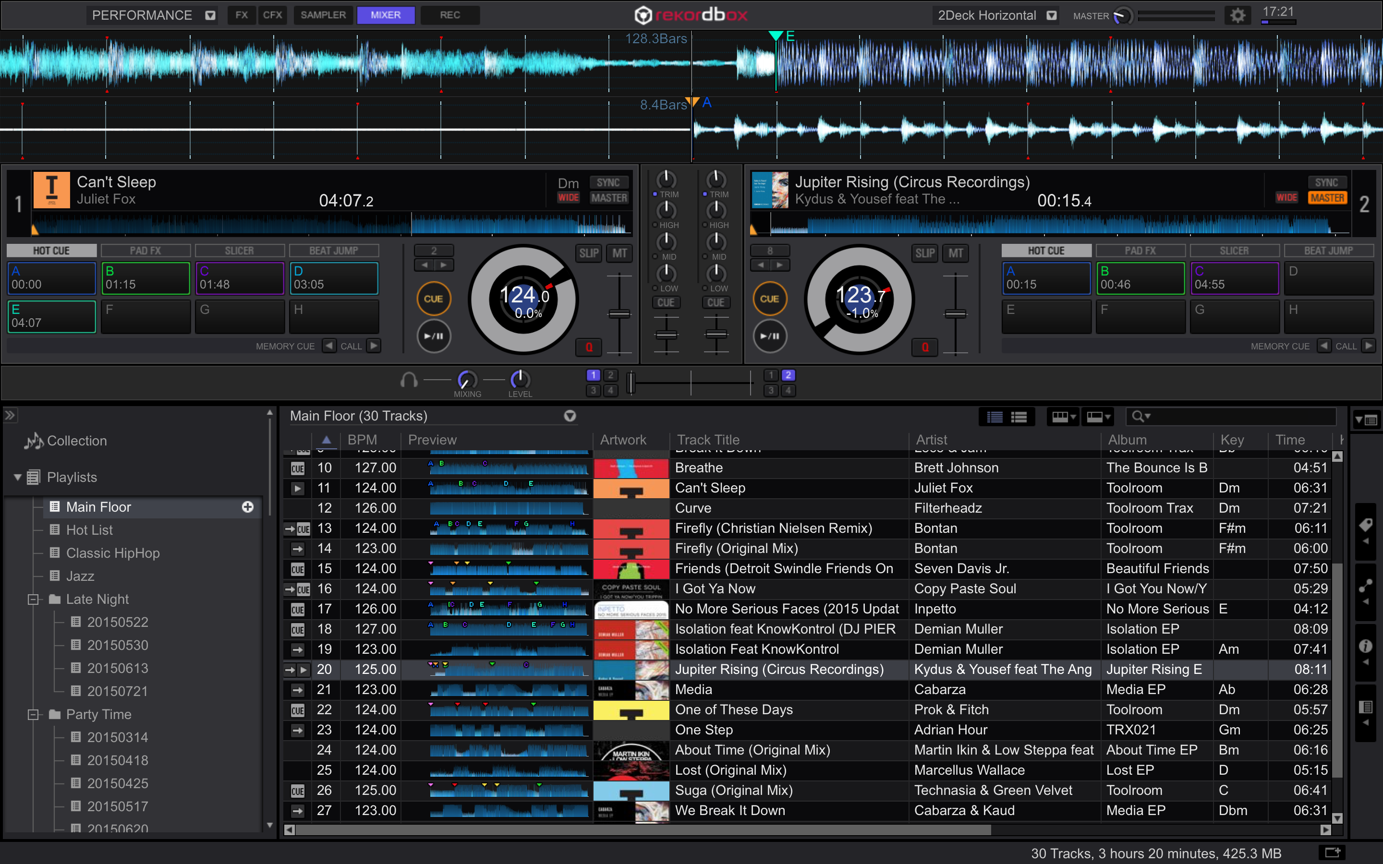The width and height of the screenshot is (1383, 864).
Task: Collapse the Late Night folder
Action: click(33, 600)
